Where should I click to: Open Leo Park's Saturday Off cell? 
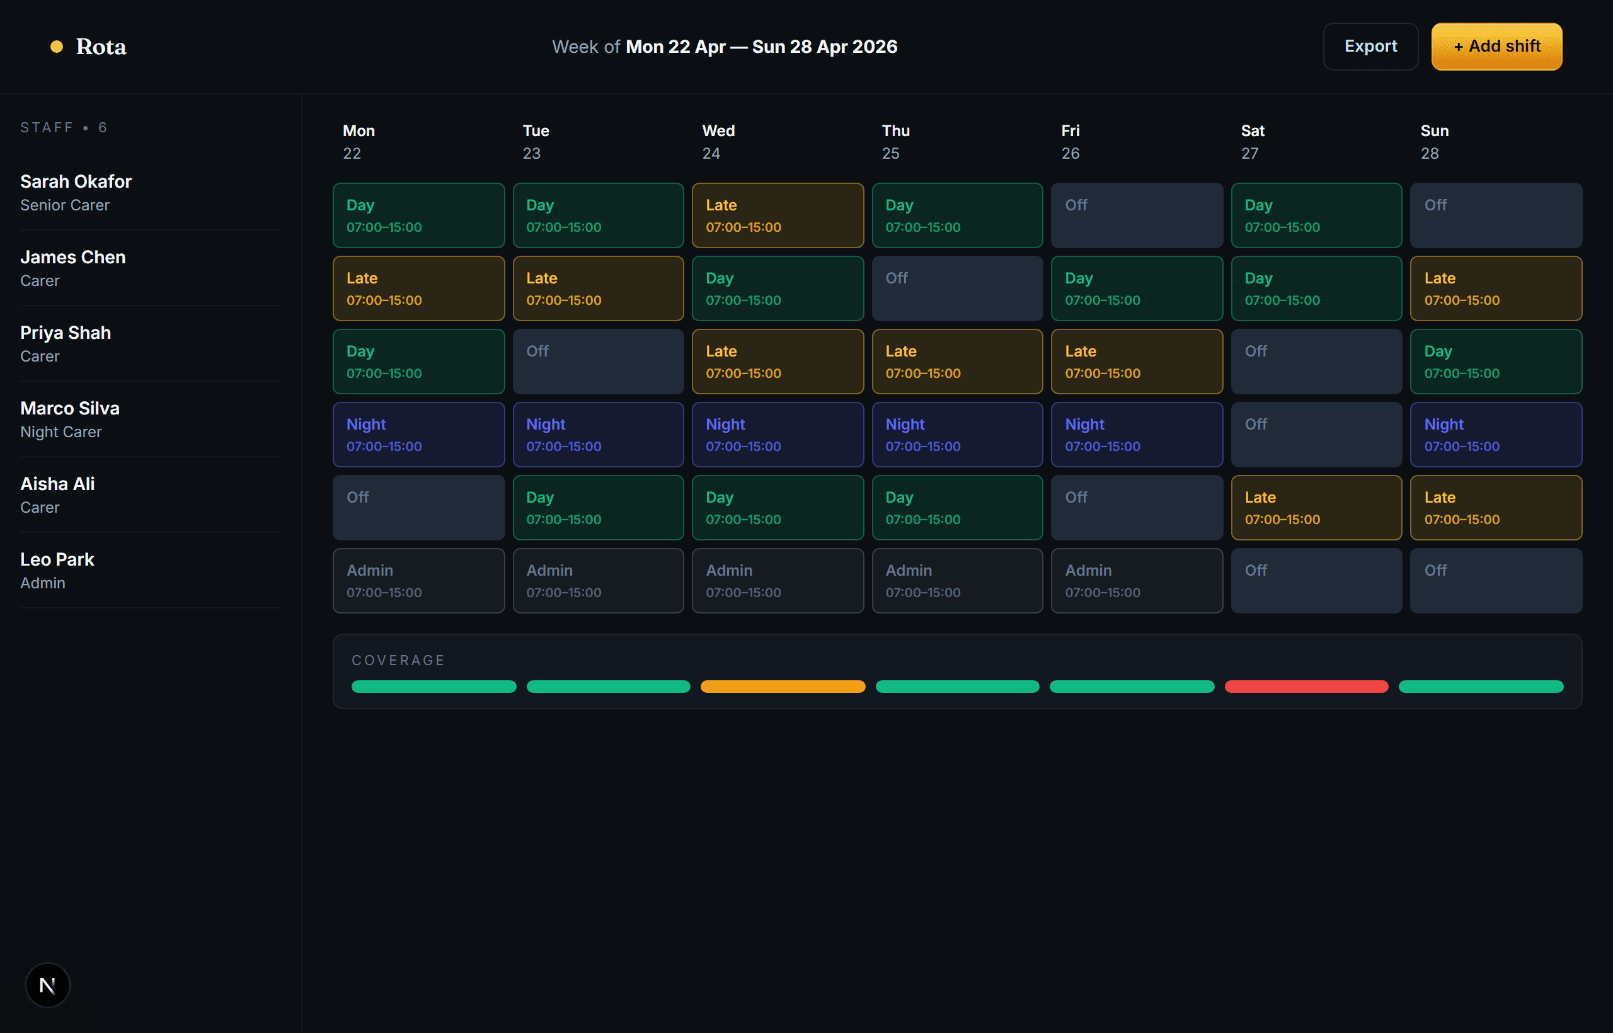[x=1316, y=581]
